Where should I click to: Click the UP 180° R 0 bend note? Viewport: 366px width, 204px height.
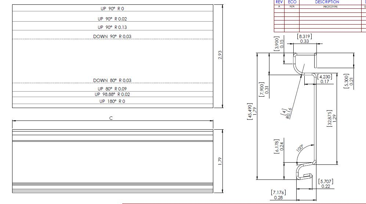pyautogui.click(x=112, y=101)
